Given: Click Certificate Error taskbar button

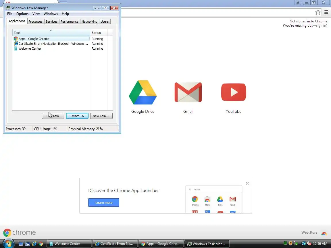Looking at the screenshot, I should 115,244.
